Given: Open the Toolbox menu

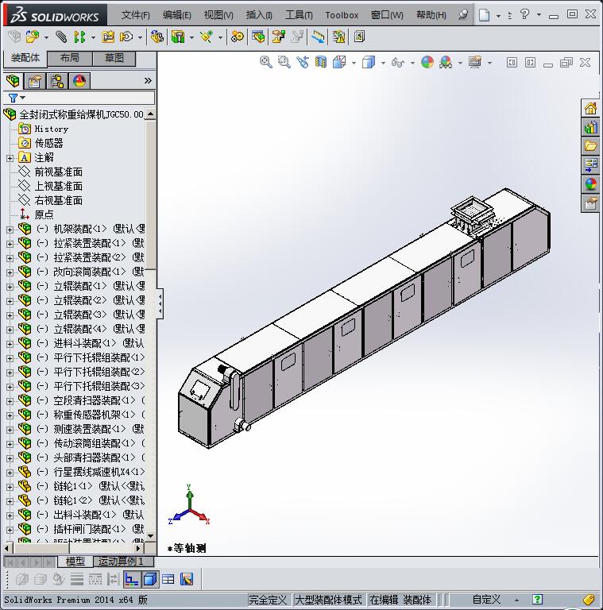Looking at the screenshot, I should pyautogui.click(x=342, y=15).
